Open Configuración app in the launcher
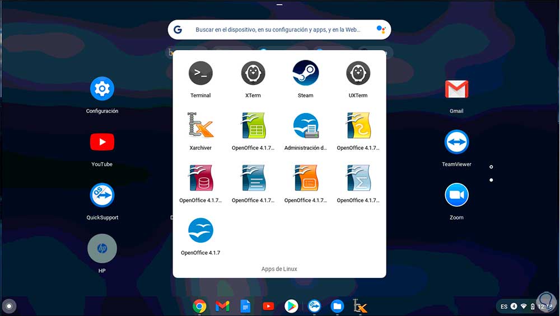The image size is (560, 316). 102,88
